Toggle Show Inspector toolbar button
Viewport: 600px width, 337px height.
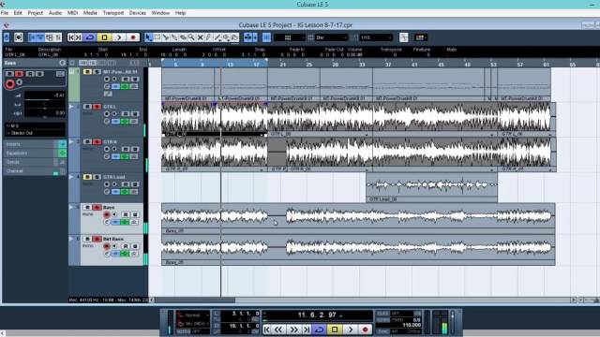click(32, 37)
